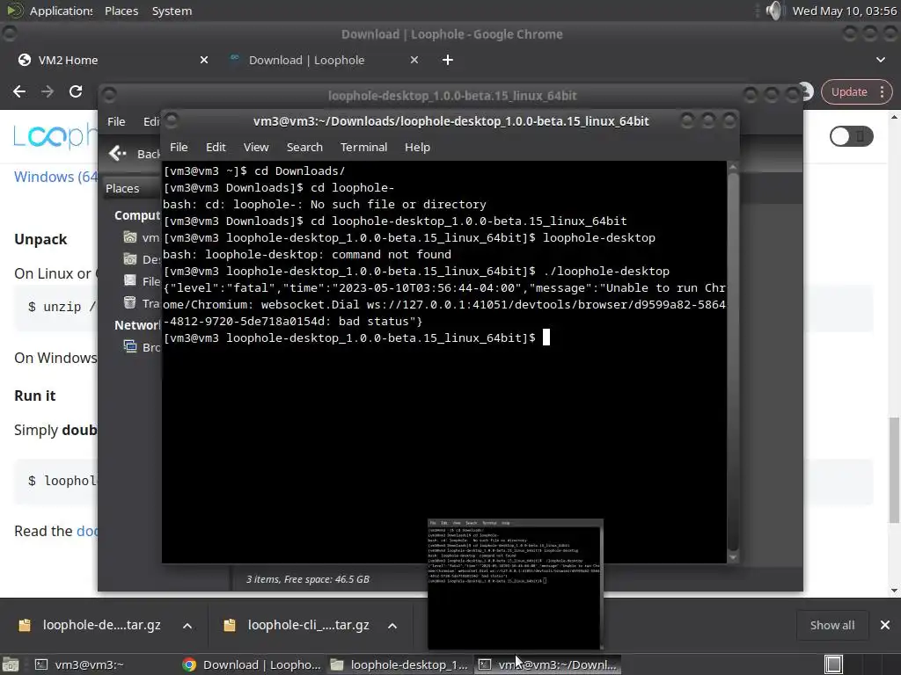Viewport: 901px width, 675px height.
Task: Click the terminal vertical scrollbar track
Action: (733, 361)
